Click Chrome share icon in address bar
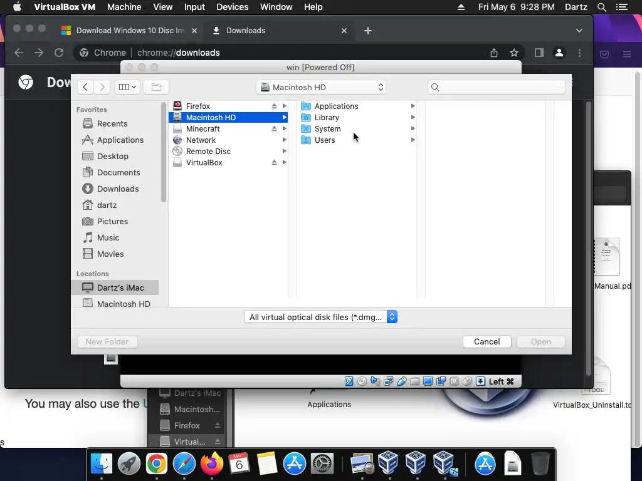The width and height of the screenshot is (642, 481). point(494,53)
